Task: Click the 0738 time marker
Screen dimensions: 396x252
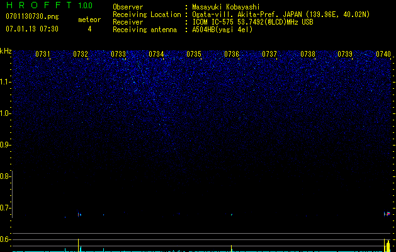Action: [308, 54]
